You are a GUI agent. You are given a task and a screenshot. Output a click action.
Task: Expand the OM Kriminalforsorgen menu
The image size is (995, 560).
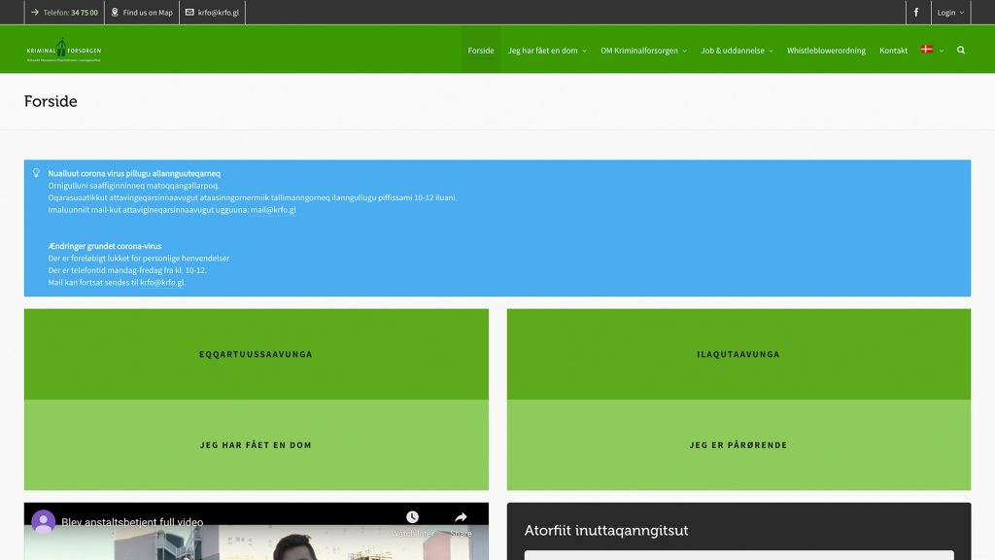637,50
